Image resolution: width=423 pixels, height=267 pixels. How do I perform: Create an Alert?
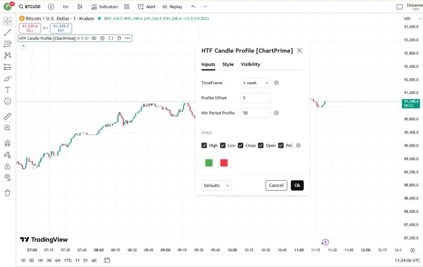[x=147, y=7]
